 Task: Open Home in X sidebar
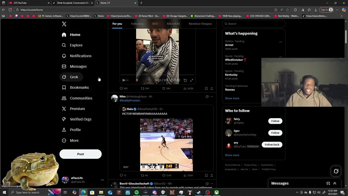tap(72, 35)
